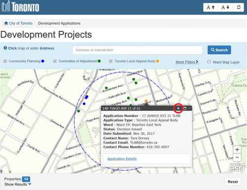Open the Application Details link
The width and height of the screenshot is (247, 190).
point(122,159)
